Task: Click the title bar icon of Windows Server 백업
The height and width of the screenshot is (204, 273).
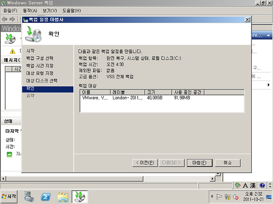Action: point(3,3)
